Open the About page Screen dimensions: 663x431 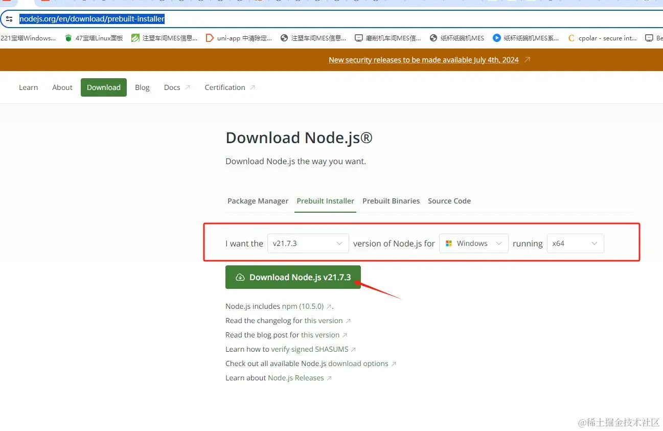pyautogui.click(x=62, y=87)
